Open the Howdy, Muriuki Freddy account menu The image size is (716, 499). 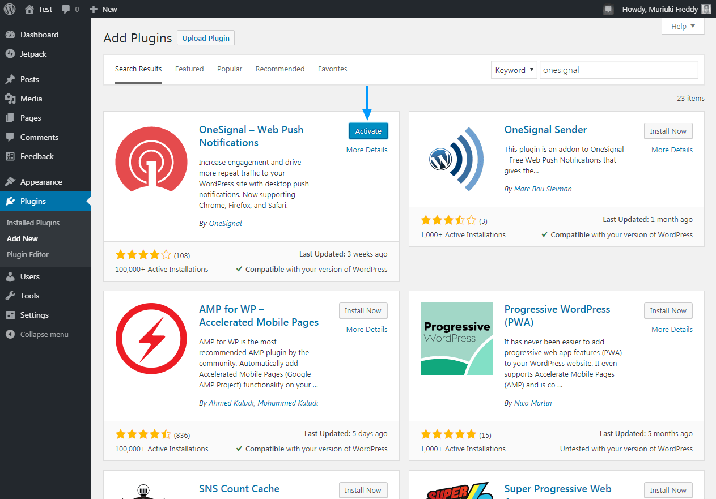pos(666,9)
